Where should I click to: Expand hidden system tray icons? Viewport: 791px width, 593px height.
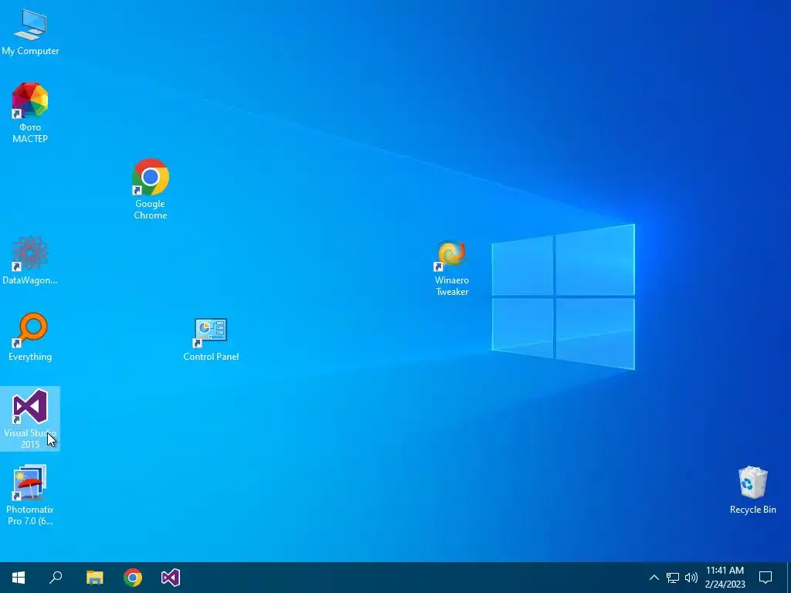coord(654,578)
